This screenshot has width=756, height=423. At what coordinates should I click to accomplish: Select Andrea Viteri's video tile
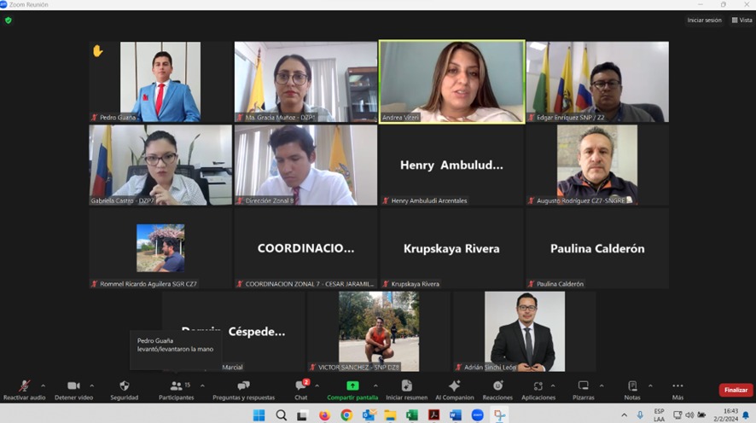click(451, 82)
